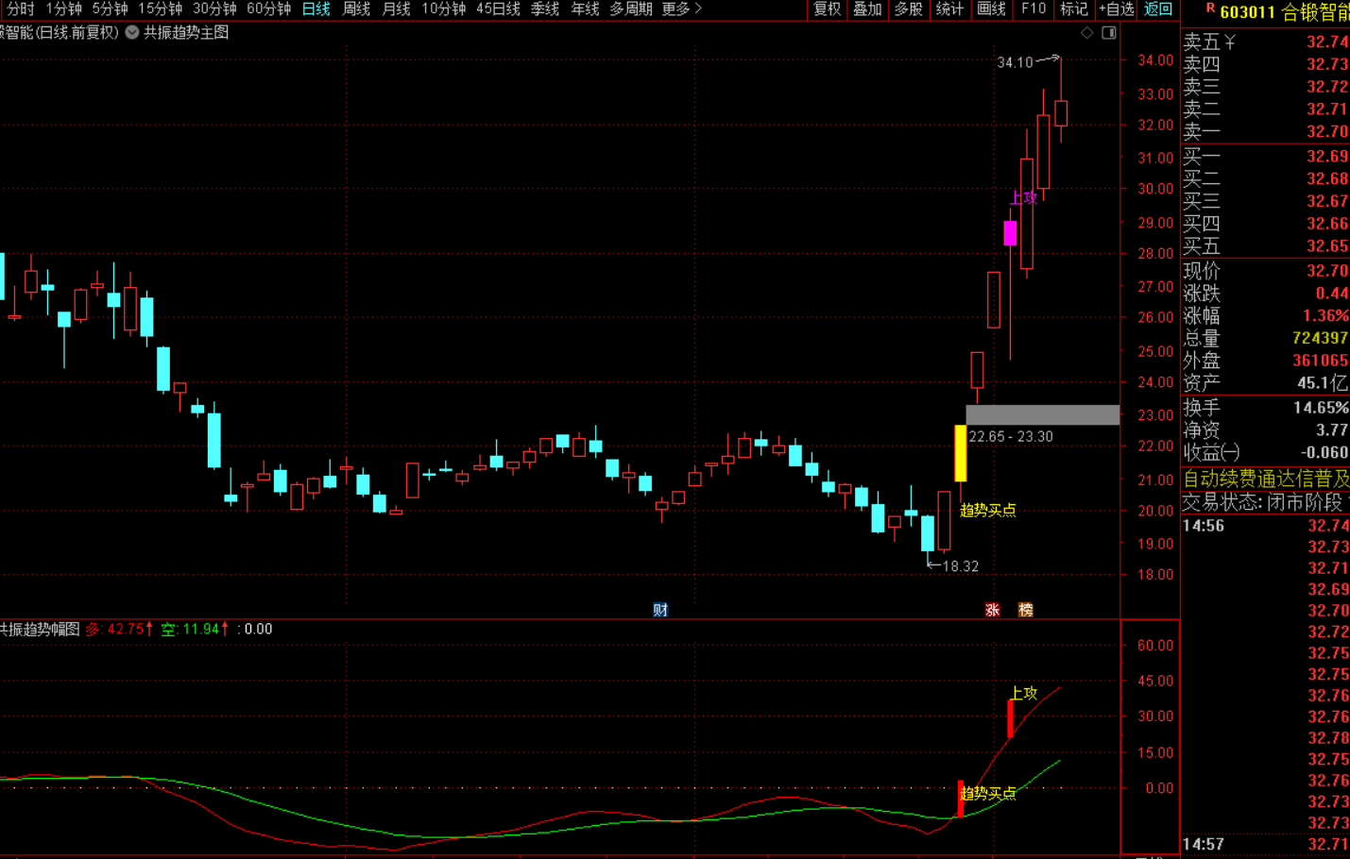1350x859 pixels.
Task: Add stock via +自选 button
Action: coord(1117,8)
